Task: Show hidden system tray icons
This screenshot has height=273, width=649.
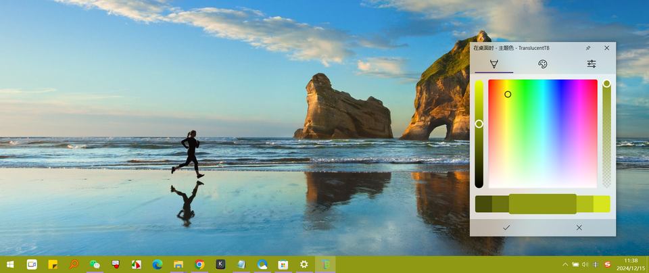Action: pos(565,264)
